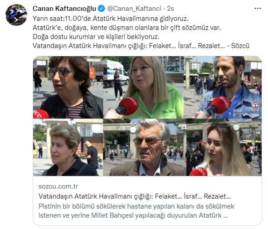This screenshot has width=268, height=229.
Task: Click the blue verified badge icon
Action: coord(102,9)
